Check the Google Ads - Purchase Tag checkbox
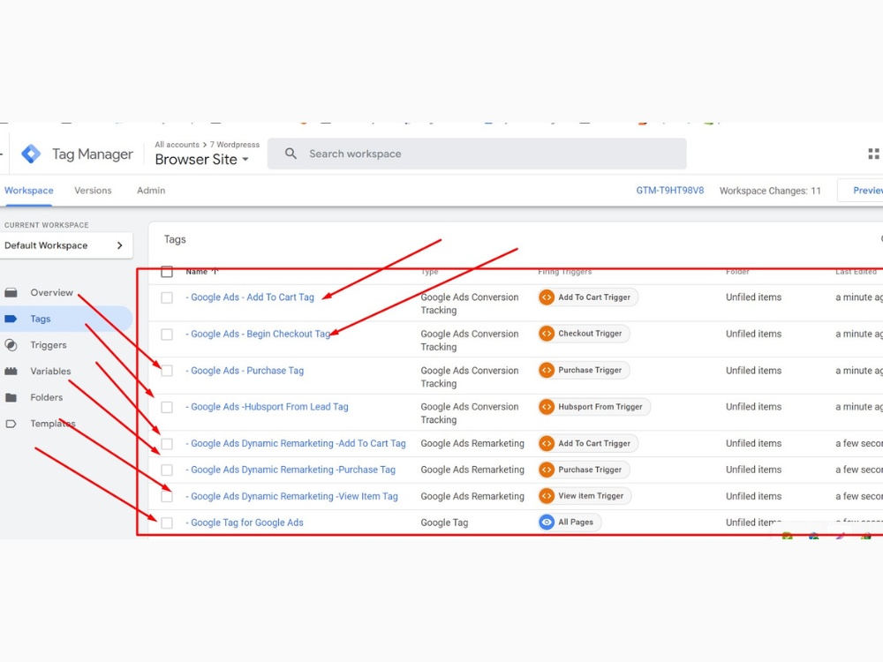This screenshot has height=662, width=883. point(167,371)
